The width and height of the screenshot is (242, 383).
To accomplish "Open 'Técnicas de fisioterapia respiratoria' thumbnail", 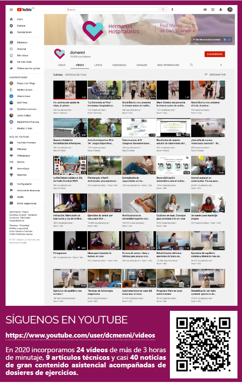I will 105,279.
